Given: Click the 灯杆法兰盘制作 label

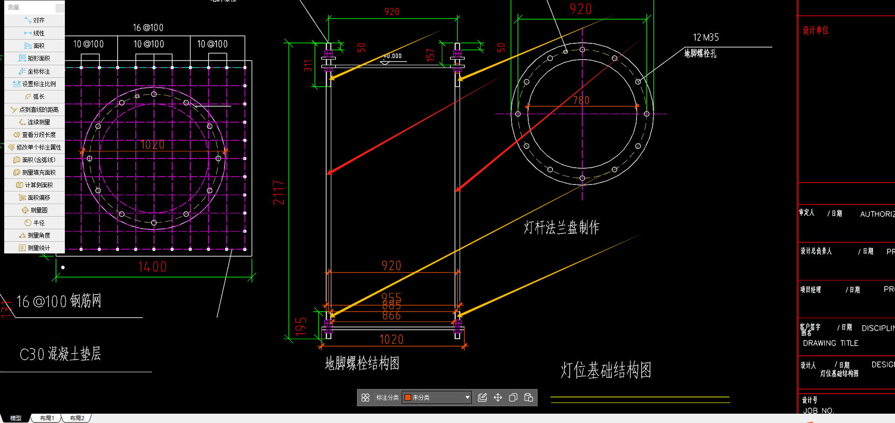Looking at the screenshot, I should coord(561,227).
